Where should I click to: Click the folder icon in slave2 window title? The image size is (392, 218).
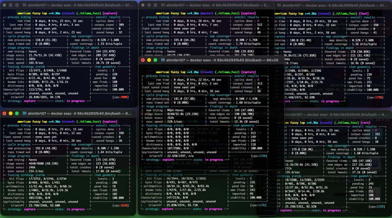point(279,5)
